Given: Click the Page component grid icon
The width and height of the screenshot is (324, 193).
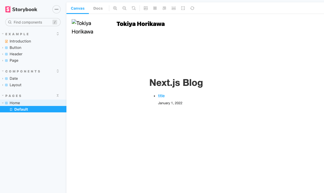Looking at the screenshot, I should (x=6, y=61).
